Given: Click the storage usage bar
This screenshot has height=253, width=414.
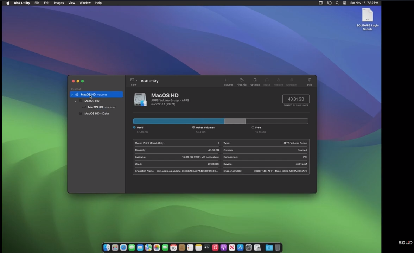Looking at the screenshot, I should pyautogui.click(x=221, y=121).
